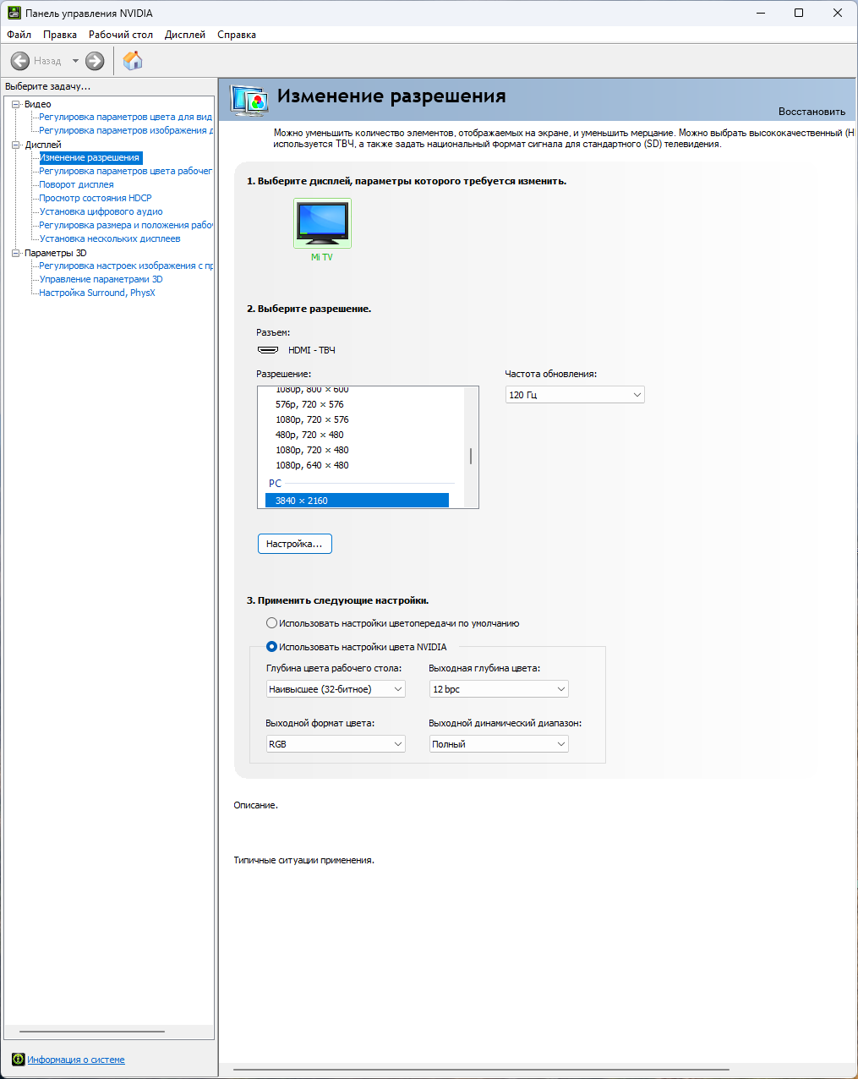Click the Информация о системе link

click(76, 1060)
